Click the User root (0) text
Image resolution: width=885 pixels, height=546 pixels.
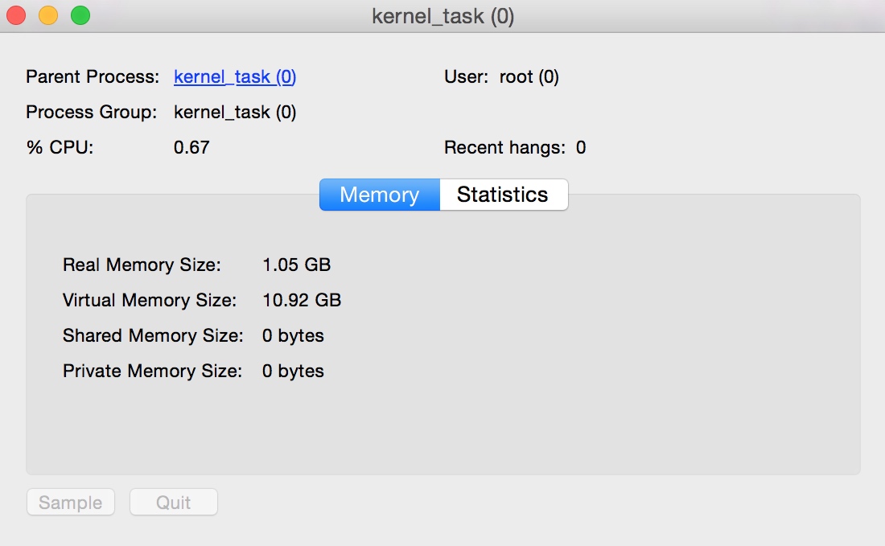500,76
